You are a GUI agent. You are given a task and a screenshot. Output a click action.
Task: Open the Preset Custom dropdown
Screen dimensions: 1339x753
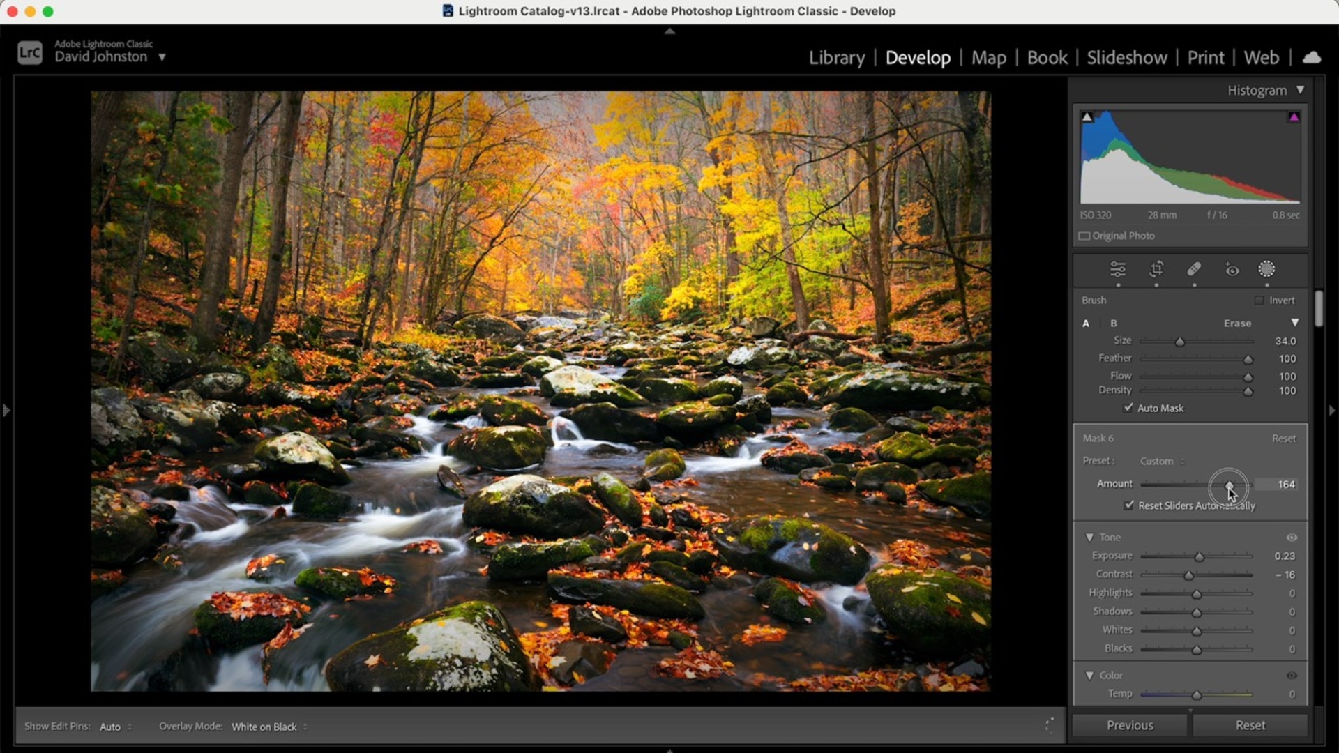(x=1160, y=461)
